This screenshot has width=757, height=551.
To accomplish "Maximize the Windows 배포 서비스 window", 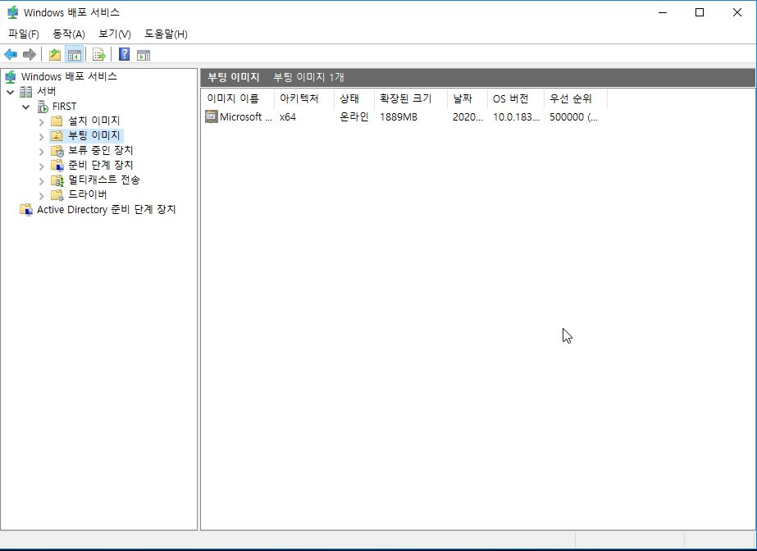I will (x=700, y=12).
